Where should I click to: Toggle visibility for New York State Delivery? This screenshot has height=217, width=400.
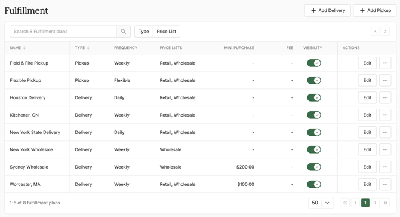(x=314, y=132)
